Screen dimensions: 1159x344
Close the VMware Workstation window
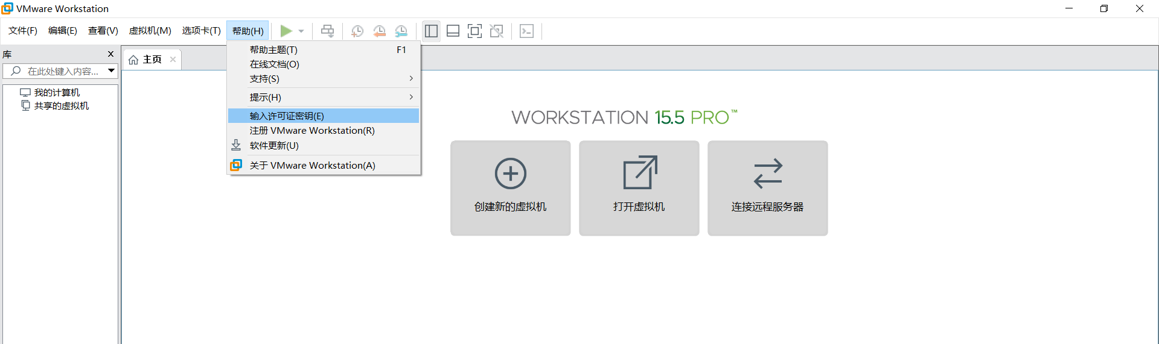(1140, 8)
